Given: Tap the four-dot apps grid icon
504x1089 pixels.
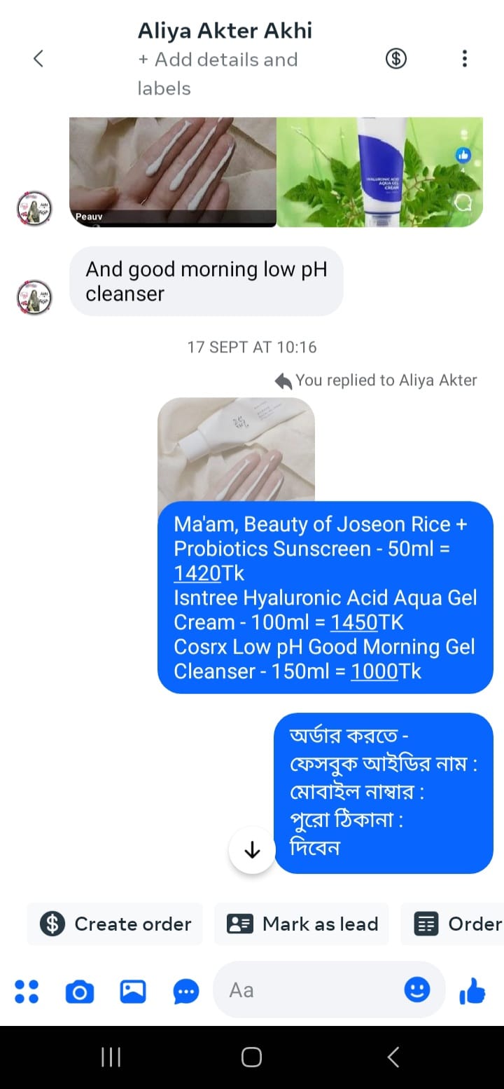Looking at the screenshot, I should pos(27,991).
